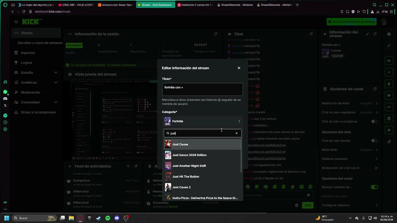Open WhatsApp in the Opera sidebar
This screenshot has height=223, width=397.
click(x=5, y=92)
